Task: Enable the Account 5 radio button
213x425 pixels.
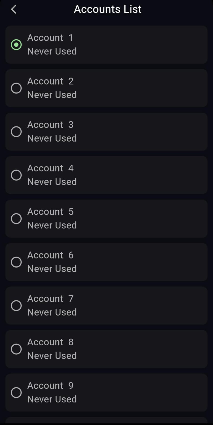Action: tap(16, 219)
